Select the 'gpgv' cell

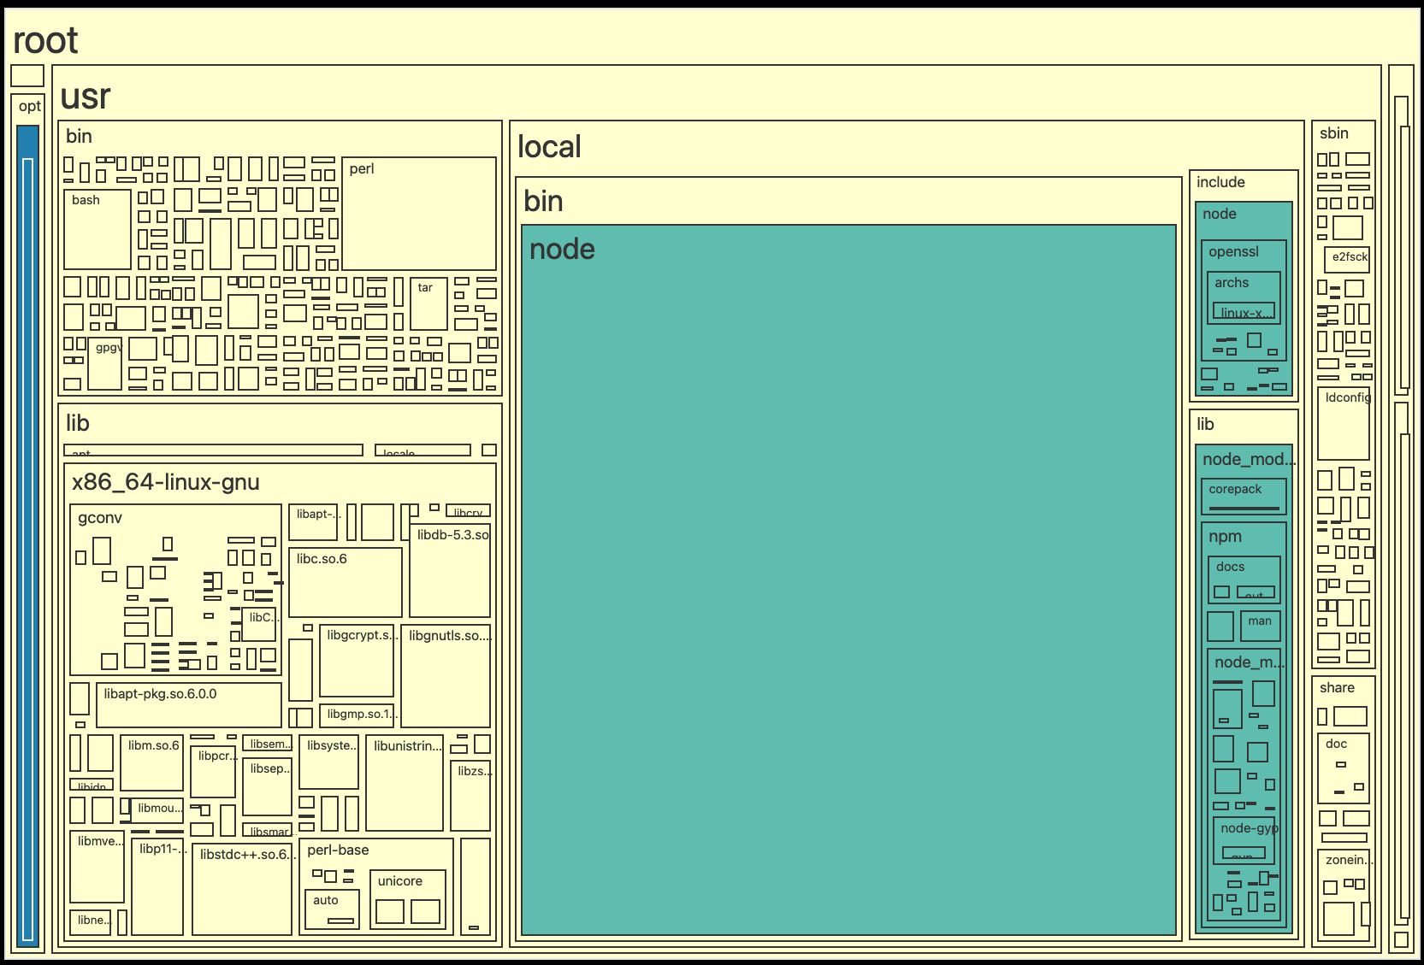pyautogui.click(x=105, y=363)
